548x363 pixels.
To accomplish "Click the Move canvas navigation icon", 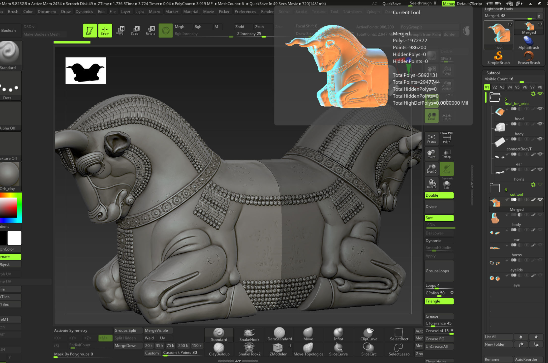I will pos(432,154).
